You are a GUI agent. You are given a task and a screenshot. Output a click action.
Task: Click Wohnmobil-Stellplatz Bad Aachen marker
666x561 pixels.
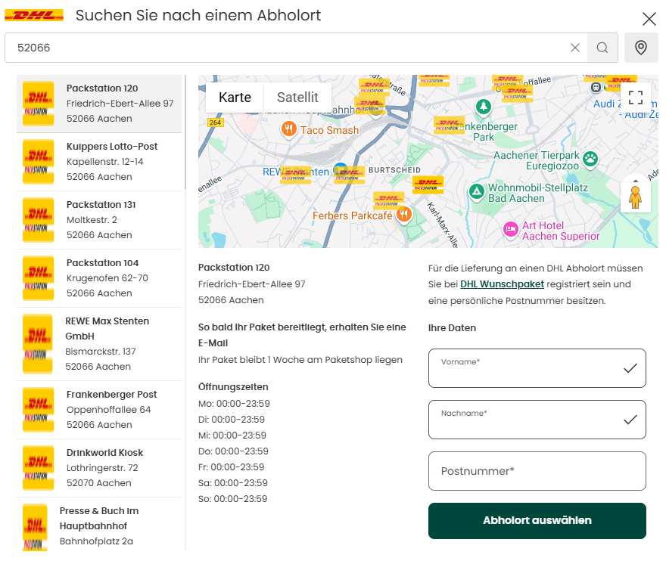click(x=477, y=192)
